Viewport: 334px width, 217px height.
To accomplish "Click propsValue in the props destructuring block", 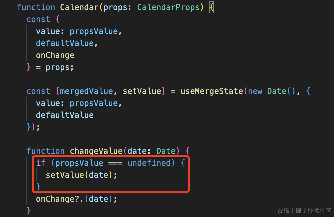I will tap(94, 31).
